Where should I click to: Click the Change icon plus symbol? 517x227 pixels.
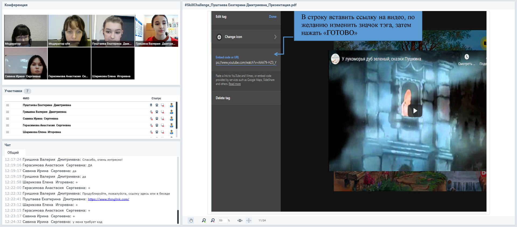[219, 37]
